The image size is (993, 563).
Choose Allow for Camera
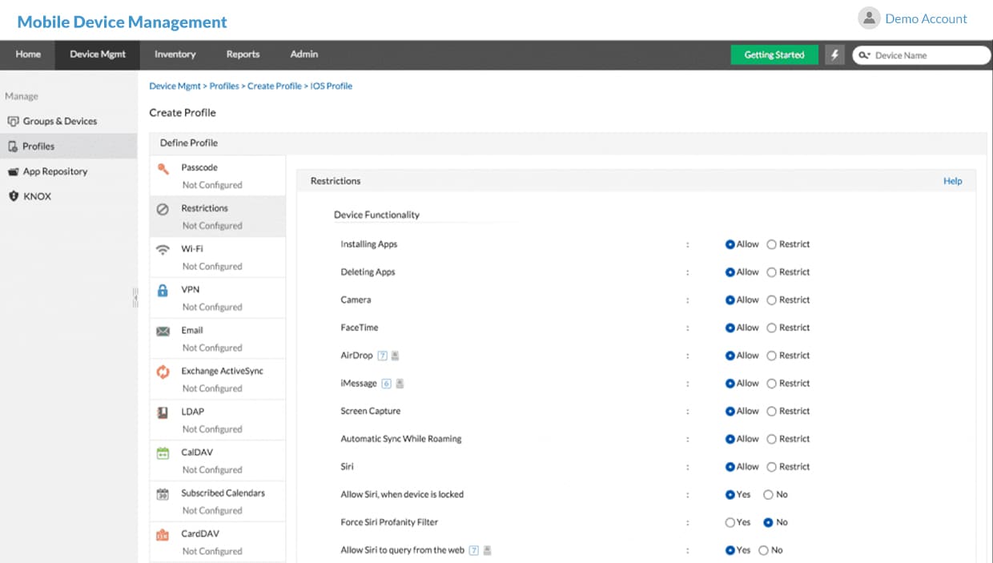pyautogui.click(x=730, y=300)
